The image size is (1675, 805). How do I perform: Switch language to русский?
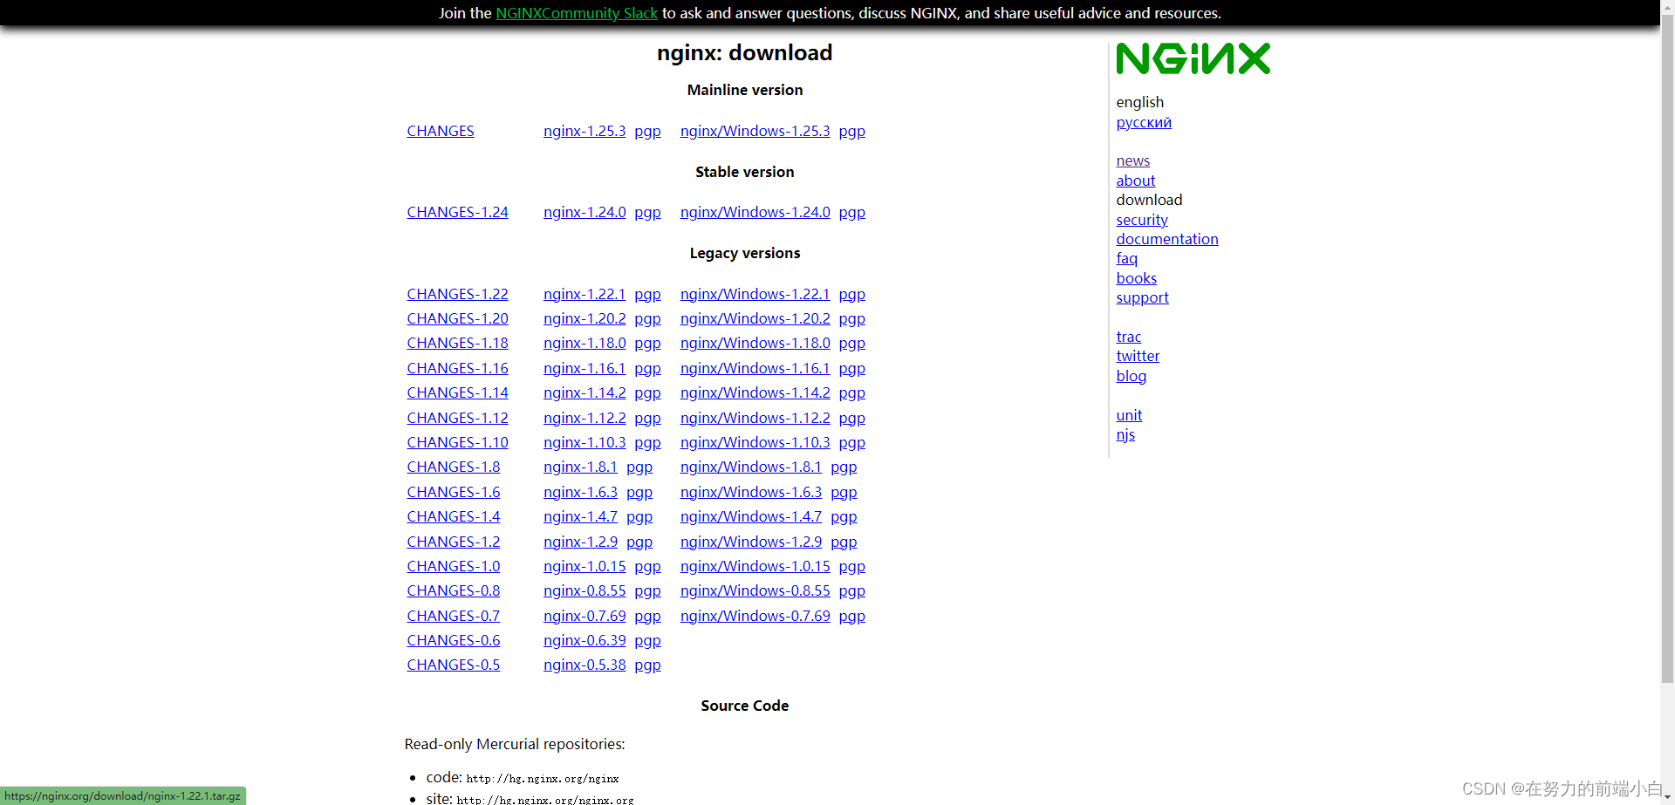(1144, 122)
